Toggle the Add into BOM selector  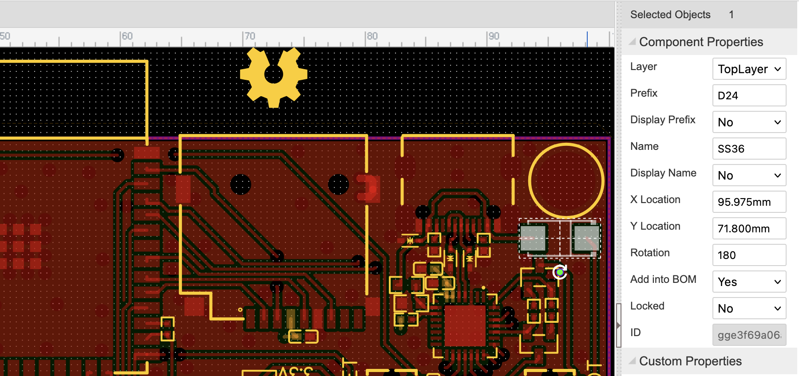(x=749, y=282)
